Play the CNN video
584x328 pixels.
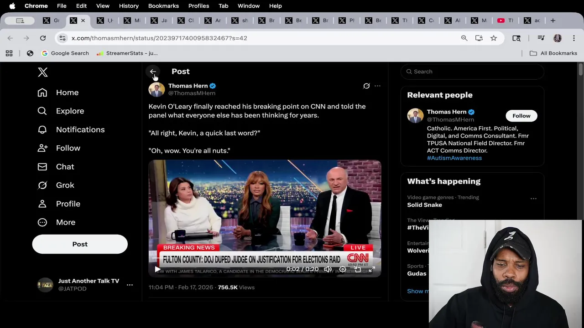point(157,269)
